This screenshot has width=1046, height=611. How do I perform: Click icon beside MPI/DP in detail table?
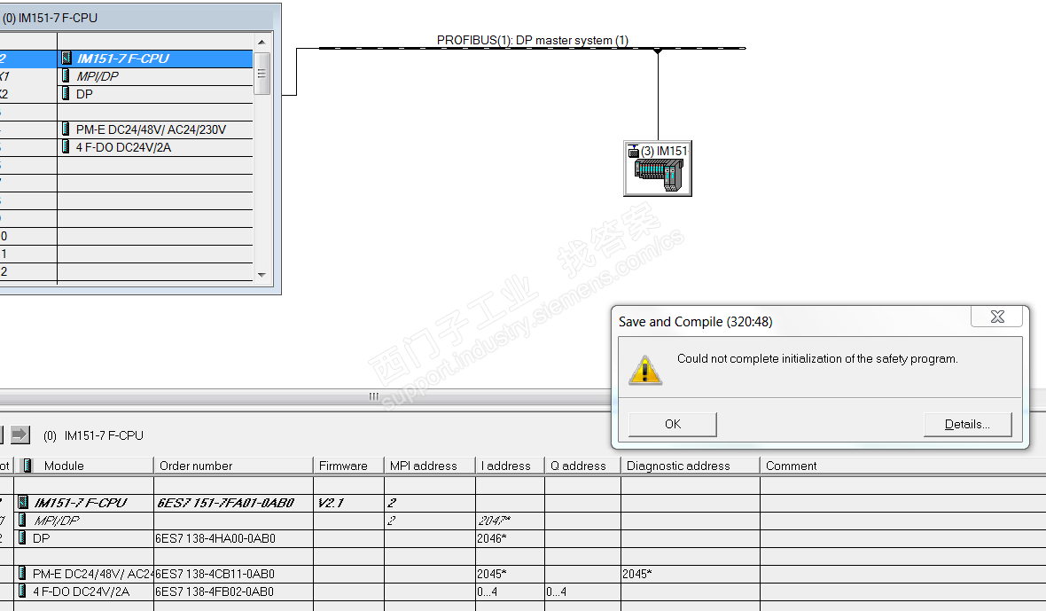coord(23,520)
